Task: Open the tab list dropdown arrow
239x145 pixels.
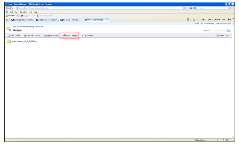Action: [10, 20]
